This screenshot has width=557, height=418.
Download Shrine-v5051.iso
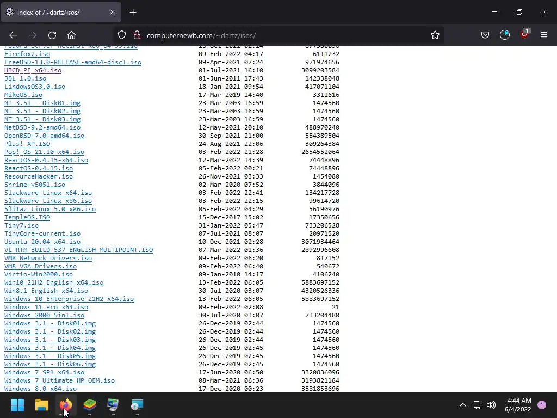(x=35, y=185)
